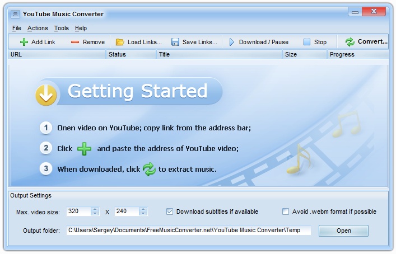
Task: Decrease the max video width value of 320
Action: coord(95,213)
